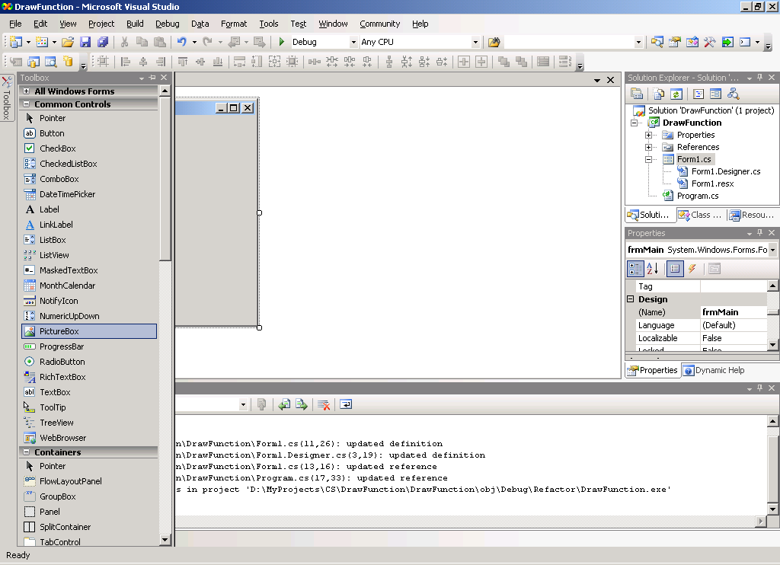Viewport: 780px width, 565px height.
Task: Open the Debug configuration dropdown
Action: click(x=353, y=43)
